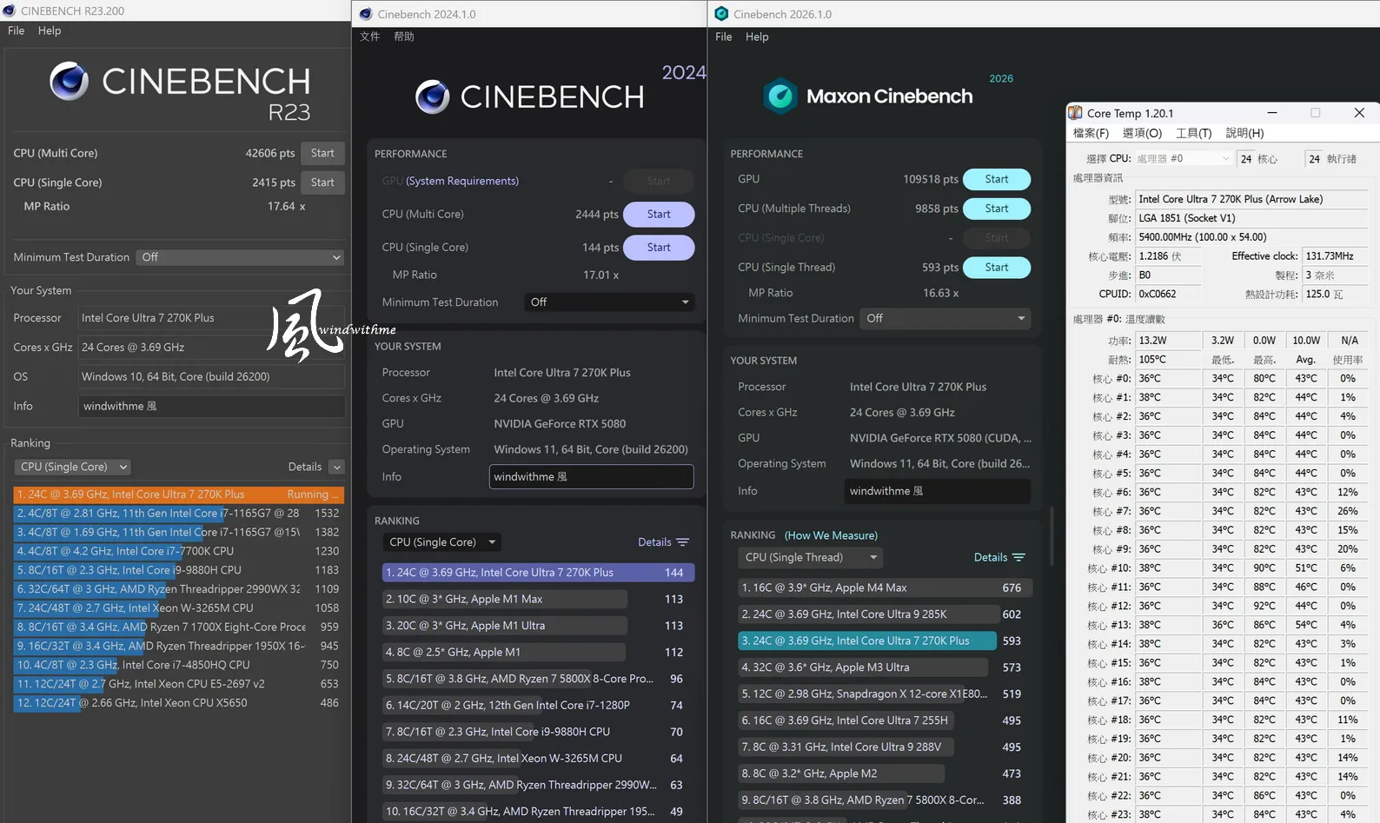The width and height of the screenshot is (1380, 823).
Task: Start the CPU (Single Core) test in R23
Action: click(x=322, y=183)
